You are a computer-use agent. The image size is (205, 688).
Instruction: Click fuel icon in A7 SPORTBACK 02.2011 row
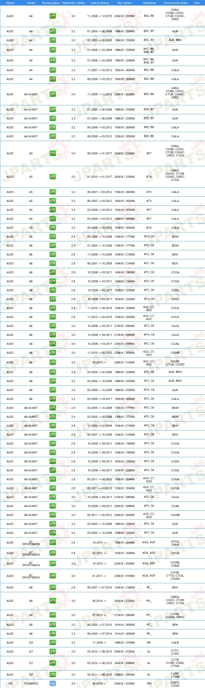(x=52, y=553)
